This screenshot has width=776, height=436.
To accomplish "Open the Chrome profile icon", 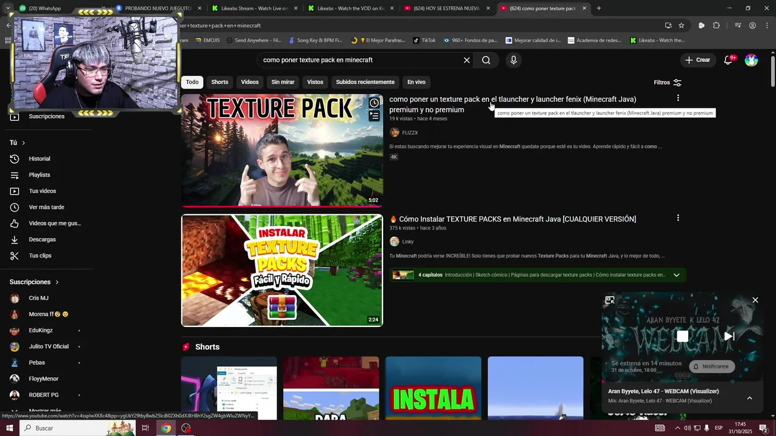I will (752, 25).
